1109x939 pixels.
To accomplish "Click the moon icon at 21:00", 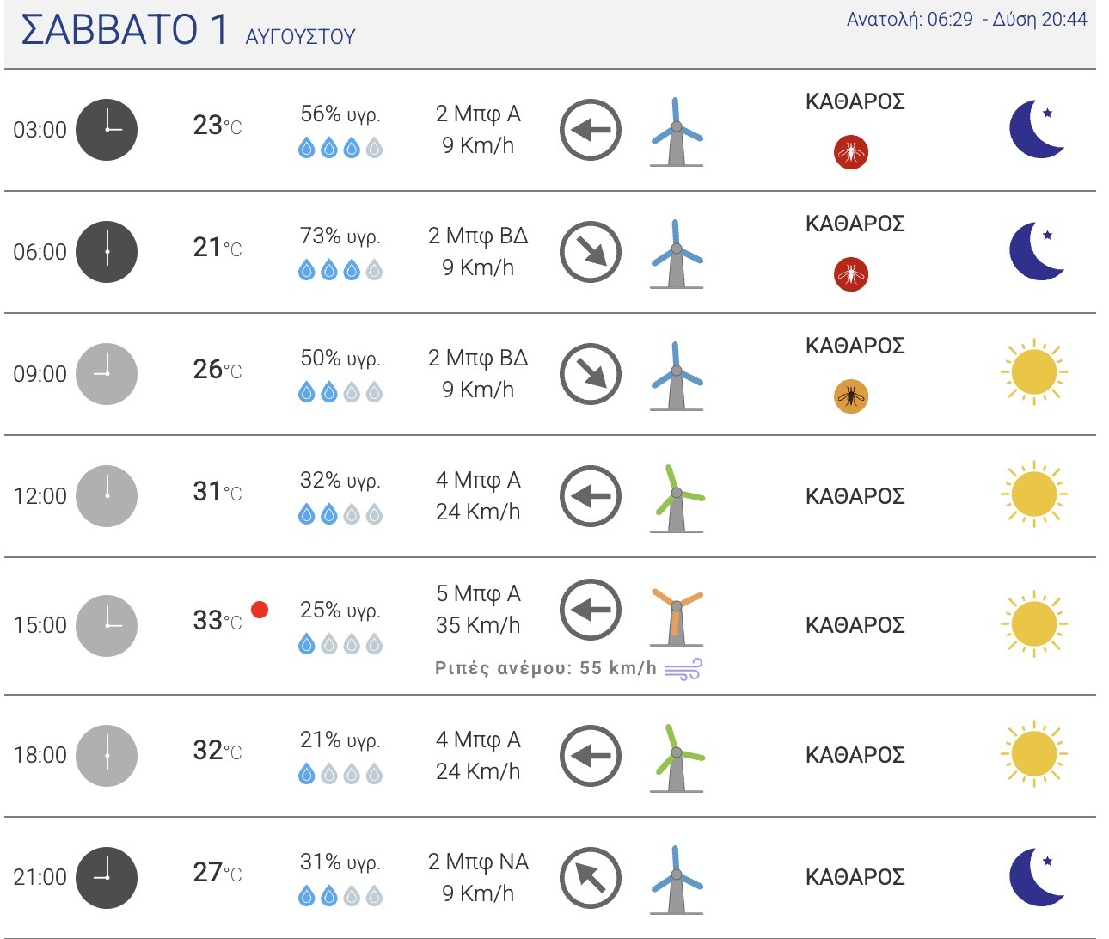I will click(x=1037, y=877).
